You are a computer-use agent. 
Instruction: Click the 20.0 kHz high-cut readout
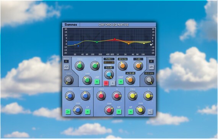[x=149, y=73]
